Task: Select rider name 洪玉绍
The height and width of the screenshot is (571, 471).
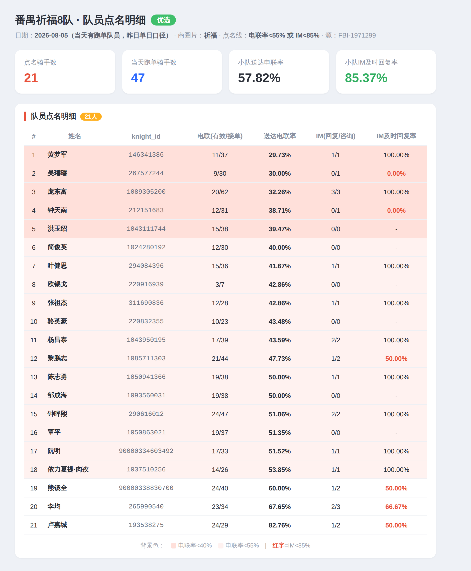Action: click(57, 229)
